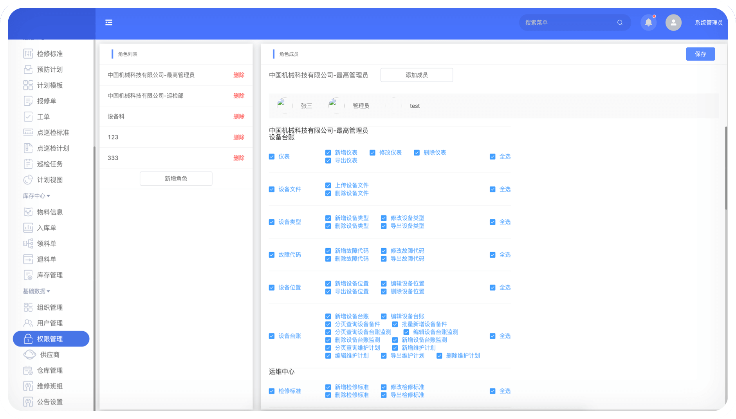736x419 pixels.
Task: Select 权限管理 menu item
Action: click(51, 339)
